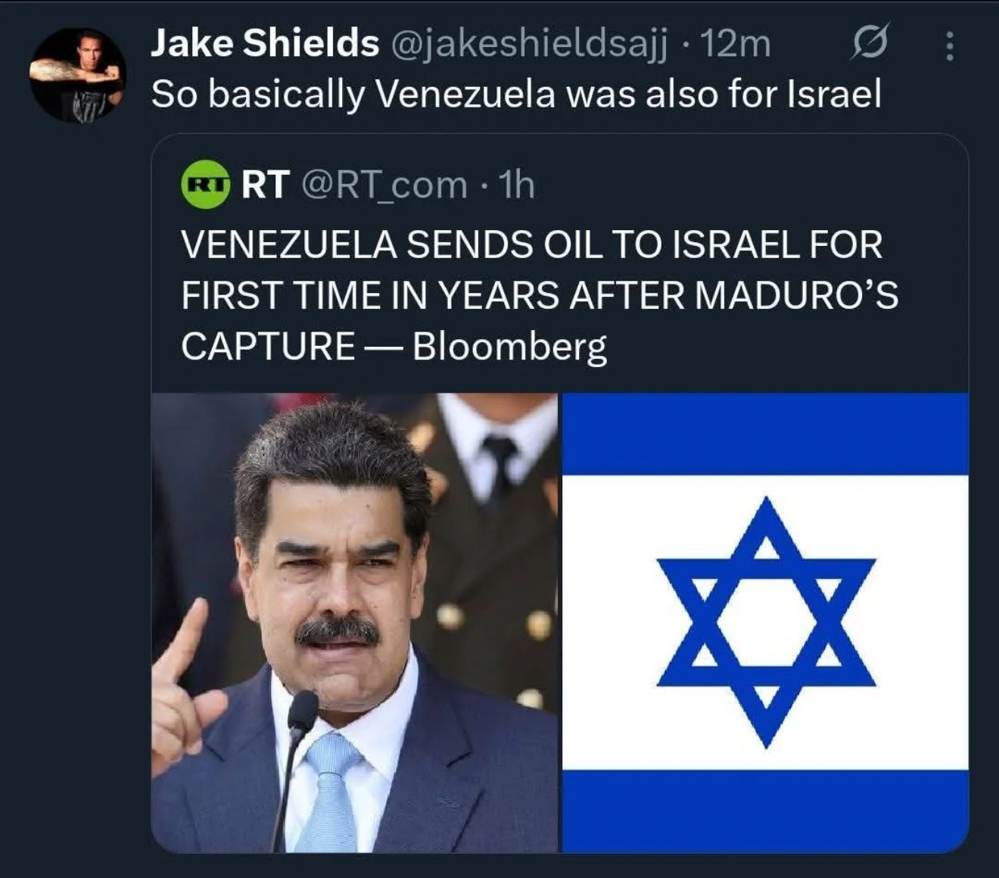This screenshot has width=999, height=878.
Task: Click the top blue stripe of flag
Action: (x=765, y=434)
